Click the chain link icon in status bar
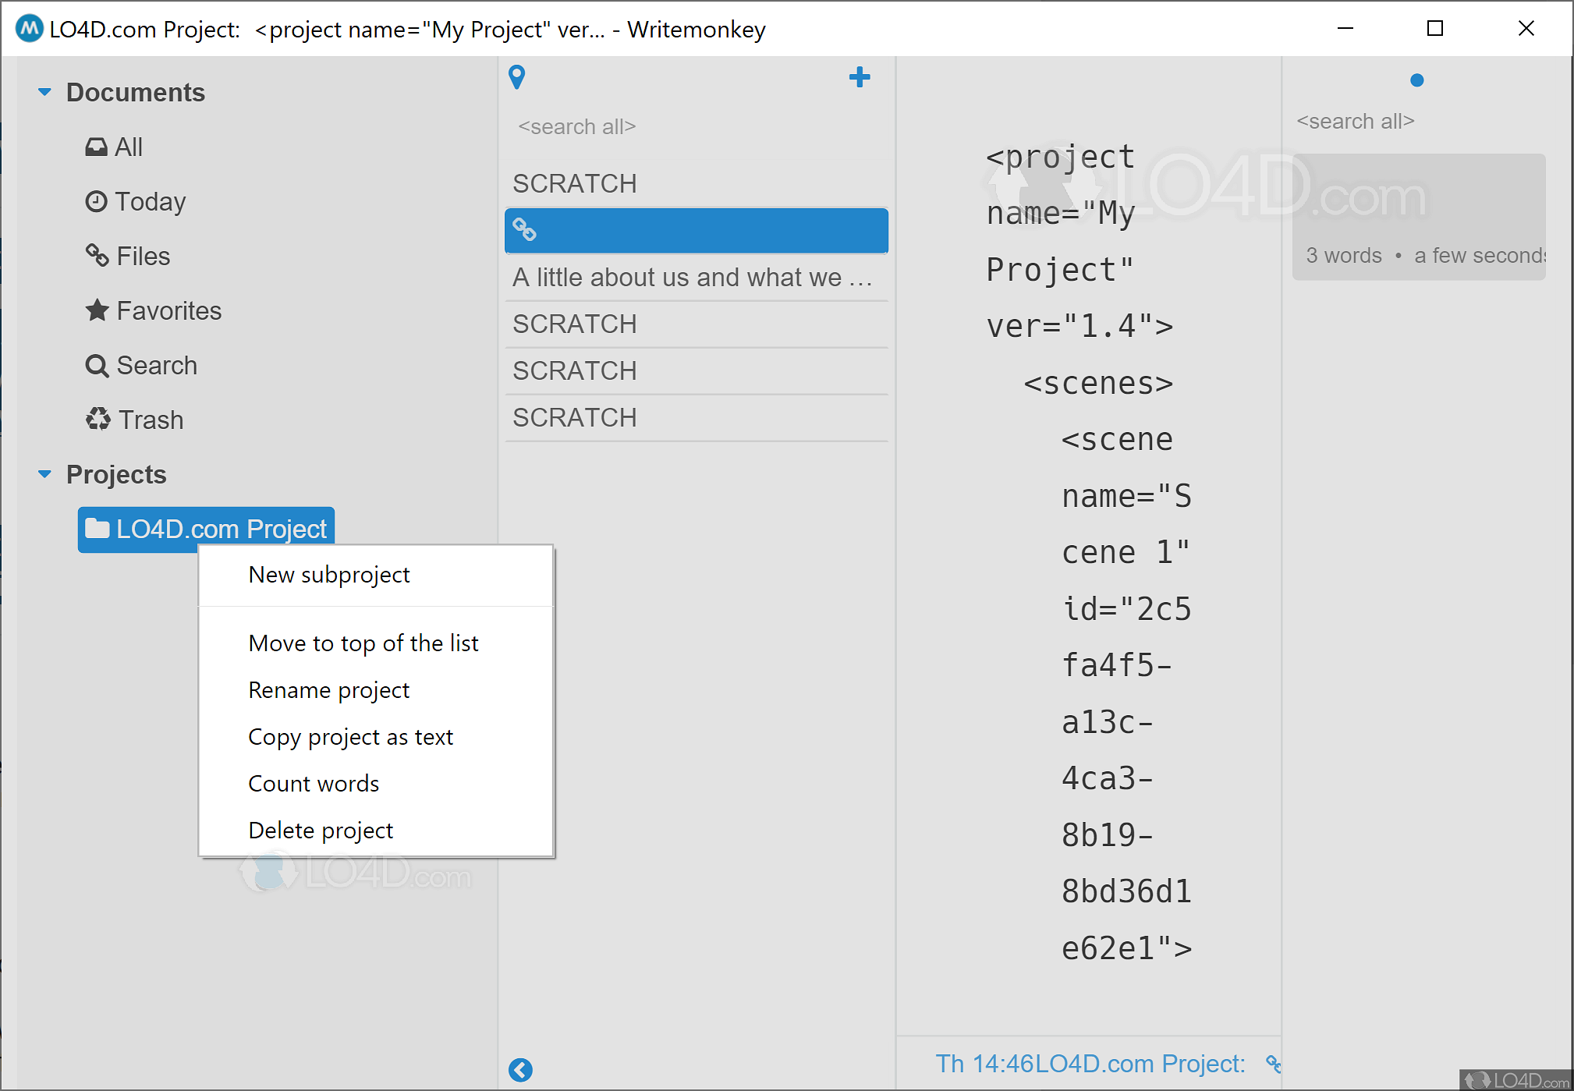The width and height of the screenshot is (1574, 1091). pyautogui.click(x=1273, y=1064)
